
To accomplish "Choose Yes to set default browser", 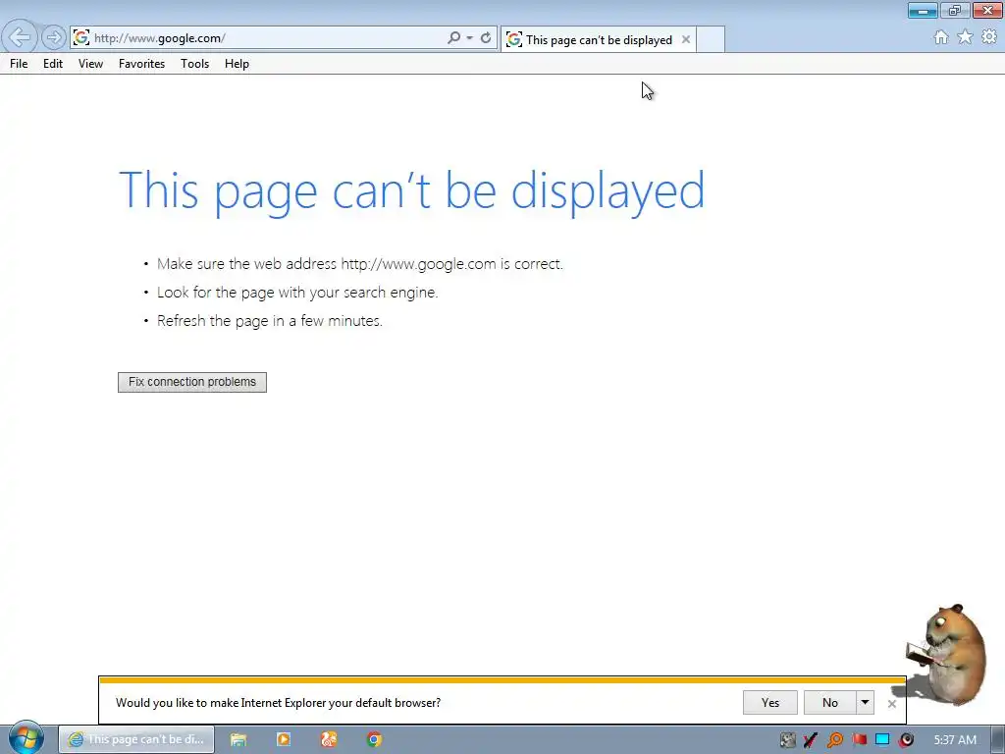I will click(769, 703).
